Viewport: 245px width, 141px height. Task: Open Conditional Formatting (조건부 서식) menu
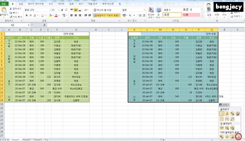[x=151, y=13]
